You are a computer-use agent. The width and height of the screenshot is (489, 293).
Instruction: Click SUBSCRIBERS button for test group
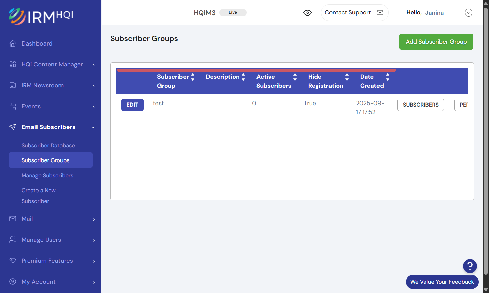coord(421,105)
